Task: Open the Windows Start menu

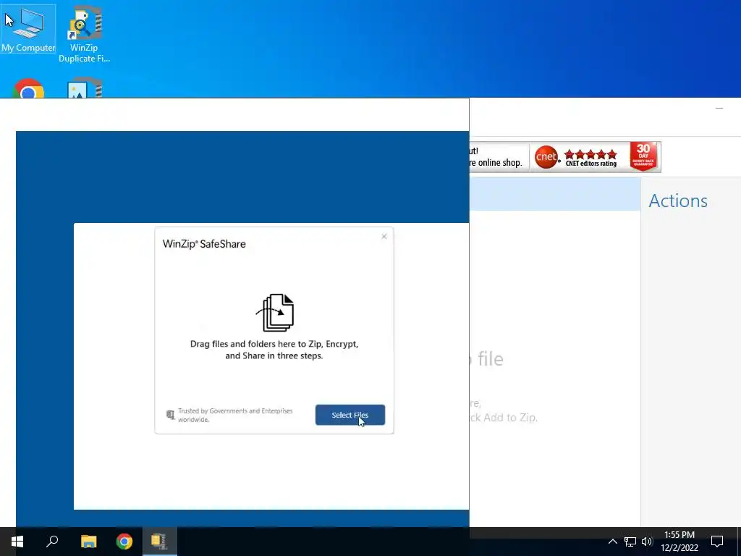Action: tap(17, 542)
